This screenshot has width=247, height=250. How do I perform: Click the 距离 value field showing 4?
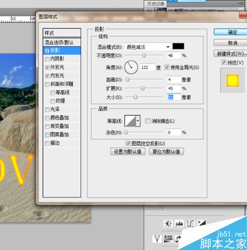point(174,80)
